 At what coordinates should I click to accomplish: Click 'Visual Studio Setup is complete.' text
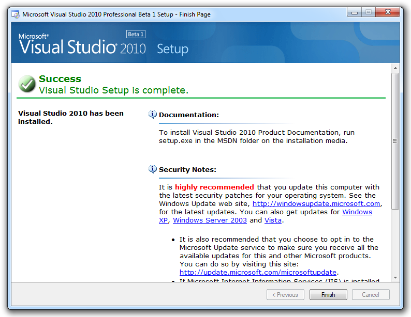pos(113,90)
